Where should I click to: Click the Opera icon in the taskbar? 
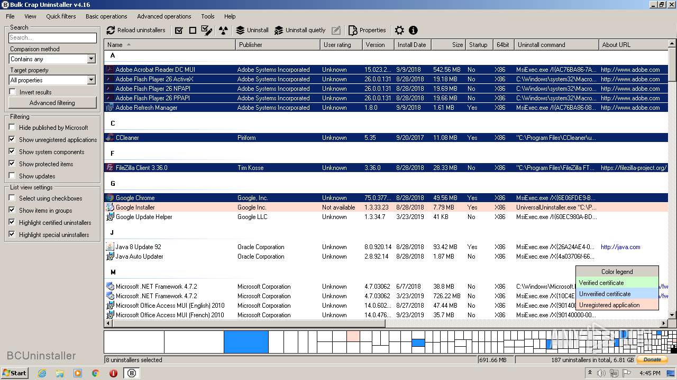(113, 373)
